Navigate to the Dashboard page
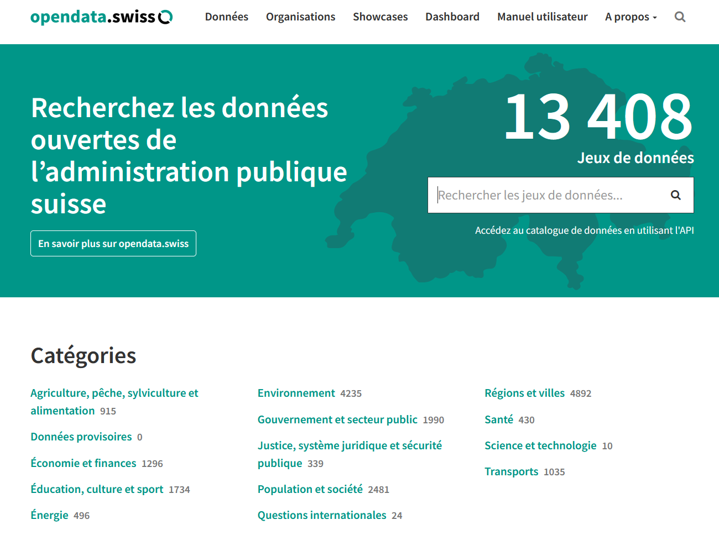719x546 pixels. pos(452,17)
